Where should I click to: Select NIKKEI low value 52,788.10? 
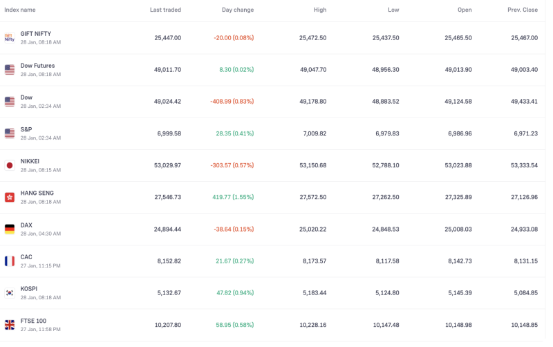(386, 165)
